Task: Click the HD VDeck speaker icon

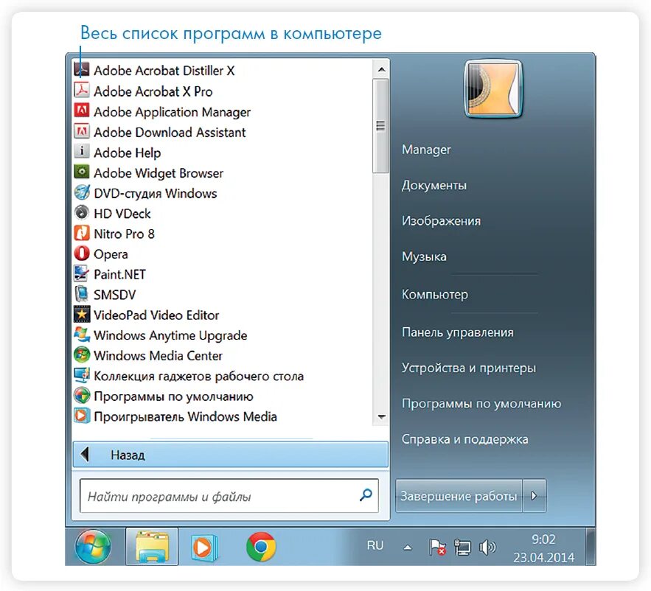Action: [81, 212]
